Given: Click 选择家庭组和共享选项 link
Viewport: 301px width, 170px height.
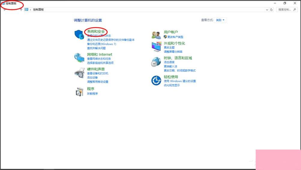Looking at the screenshot, I should (100, 63).
